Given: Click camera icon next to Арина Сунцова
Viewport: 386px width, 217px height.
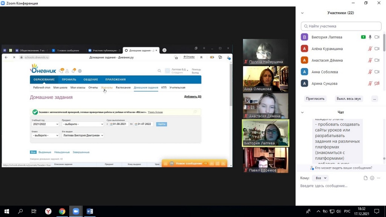Looking at the screenshot, I should click(377, 83).
